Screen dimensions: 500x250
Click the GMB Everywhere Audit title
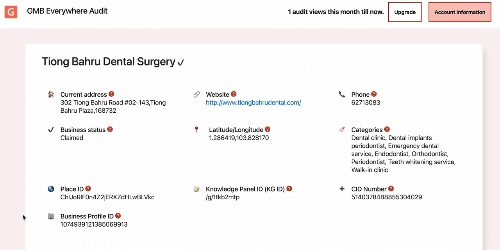click(x=67, y=11)
